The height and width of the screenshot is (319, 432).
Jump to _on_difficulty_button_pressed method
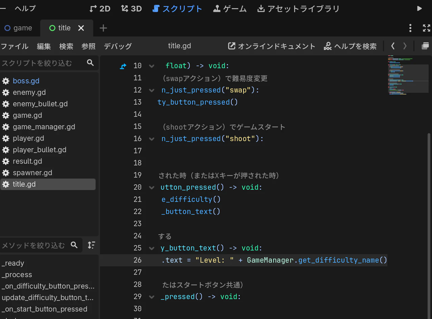pos(48,286)
